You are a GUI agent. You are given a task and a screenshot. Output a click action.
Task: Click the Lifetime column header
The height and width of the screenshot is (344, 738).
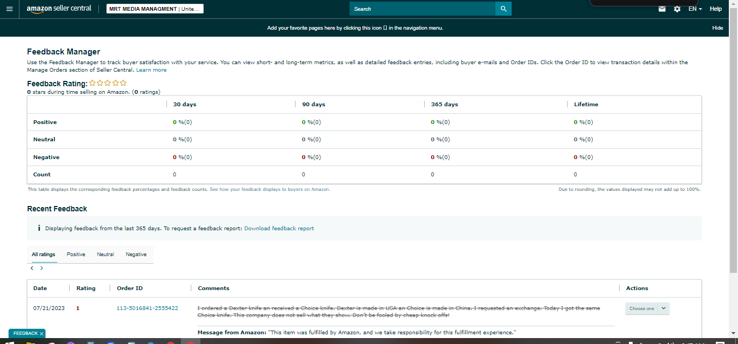coord(586,105)
